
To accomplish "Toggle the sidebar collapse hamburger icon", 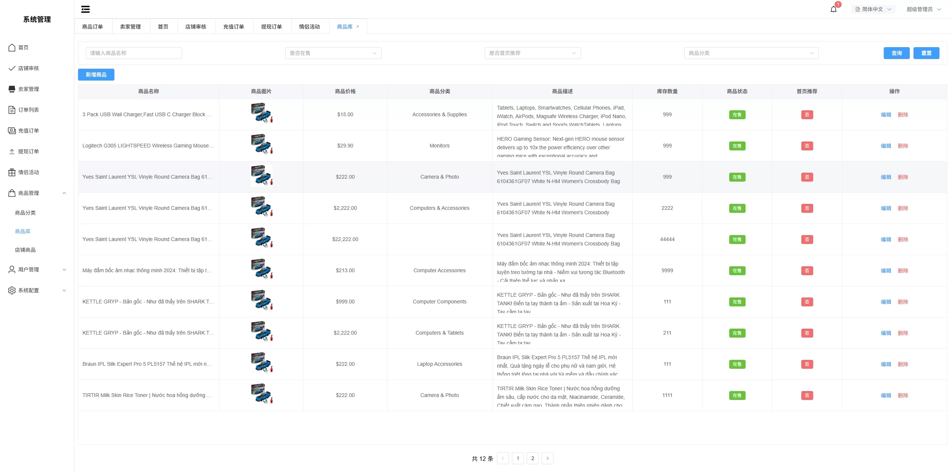I will [85, 9].
